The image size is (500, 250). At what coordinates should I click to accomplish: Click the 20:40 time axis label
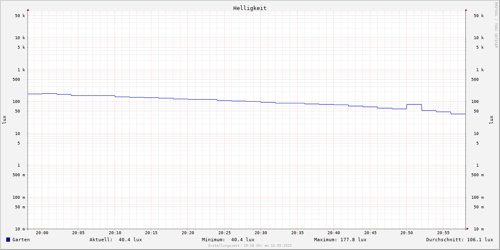(x=334, y=233)
